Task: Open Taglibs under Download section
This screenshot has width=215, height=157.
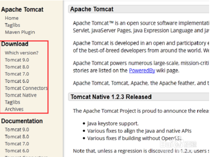Action: pos(13,102)
